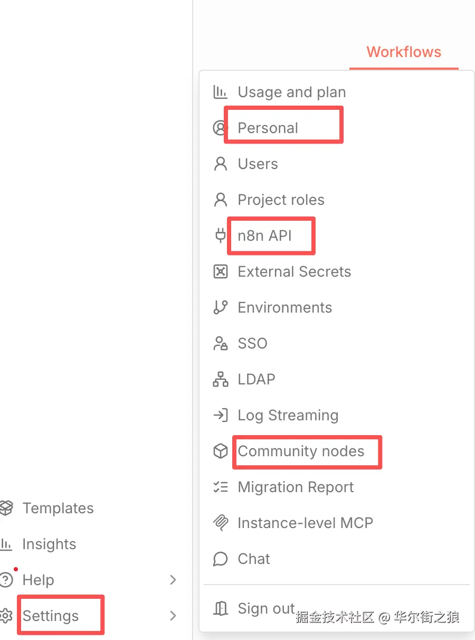Click the External Secrets vault icon
475x640 pixels.
[220, 271]
